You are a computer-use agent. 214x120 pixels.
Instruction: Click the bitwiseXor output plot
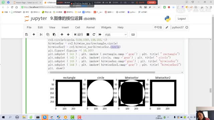point(132,93)
